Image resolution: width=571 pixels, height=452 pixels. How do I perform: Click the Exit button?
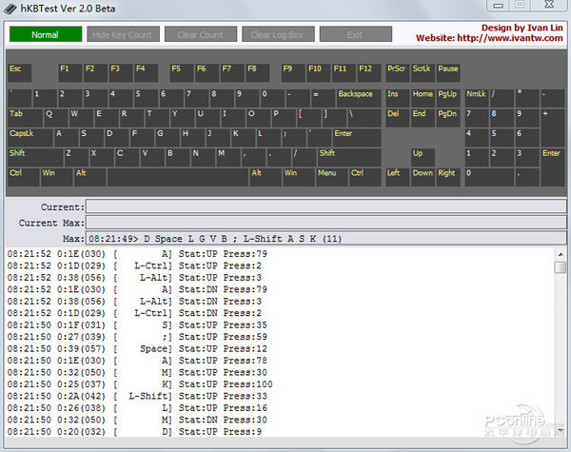pos(356,34)
